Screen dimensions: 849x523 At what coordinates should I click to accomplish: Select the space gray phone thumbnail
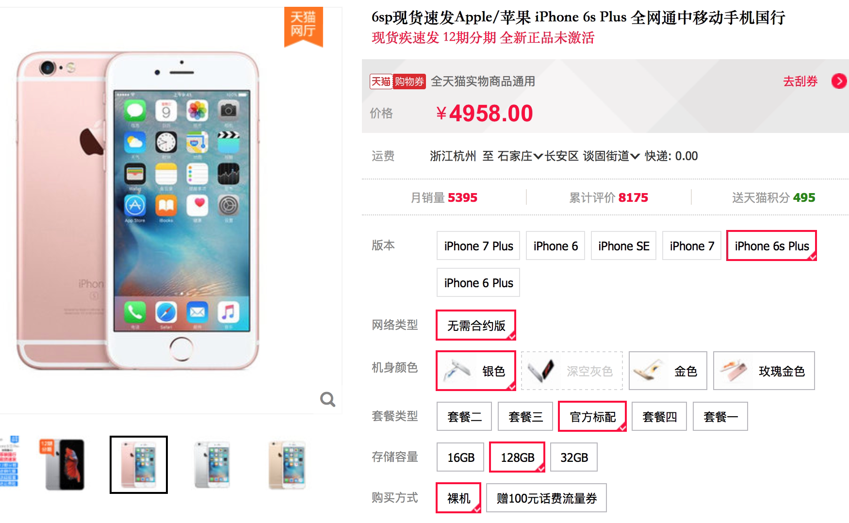click(x=65, y=464)
